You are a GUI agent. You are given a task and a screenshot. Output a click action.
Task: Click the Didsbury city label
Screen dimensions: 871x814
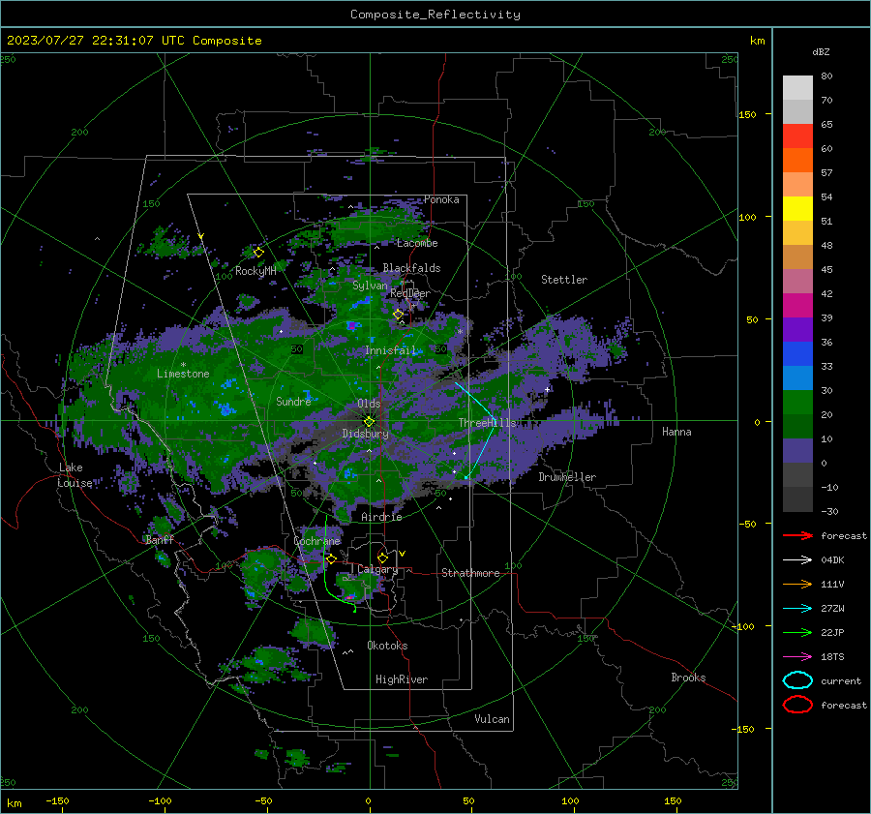click(366, 434)
